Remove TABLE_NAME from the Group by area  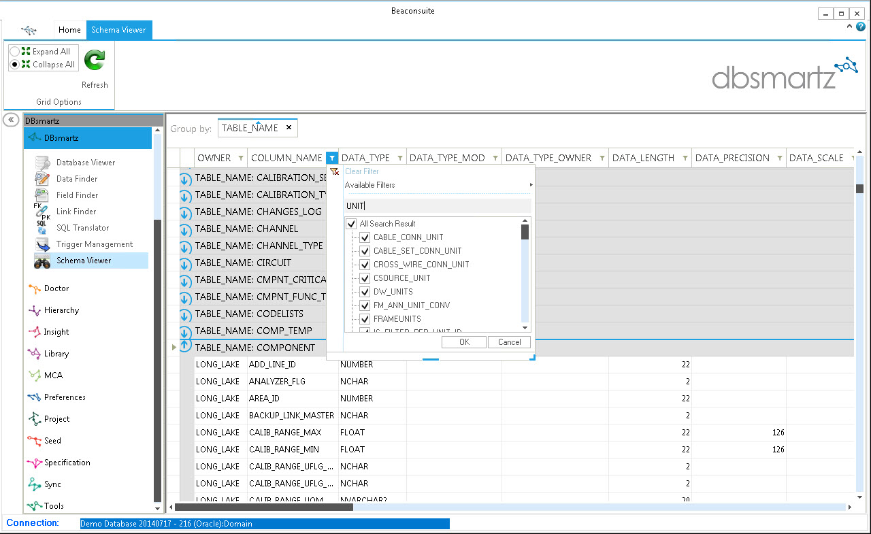click(289, 127)
